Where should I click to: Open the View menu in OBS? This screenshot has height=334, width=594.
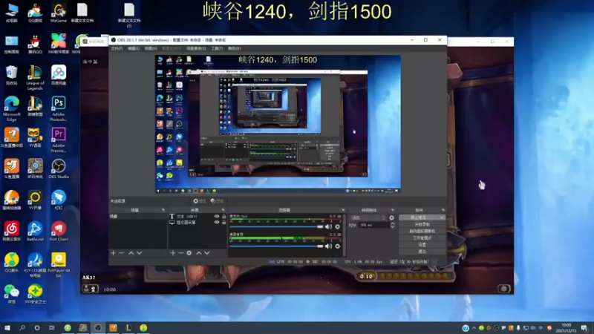click(x=151, y=48)
